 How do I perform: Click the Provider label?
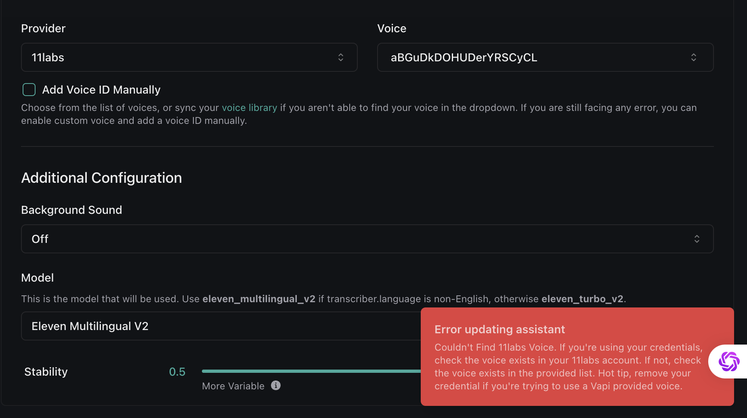point(43,28)
